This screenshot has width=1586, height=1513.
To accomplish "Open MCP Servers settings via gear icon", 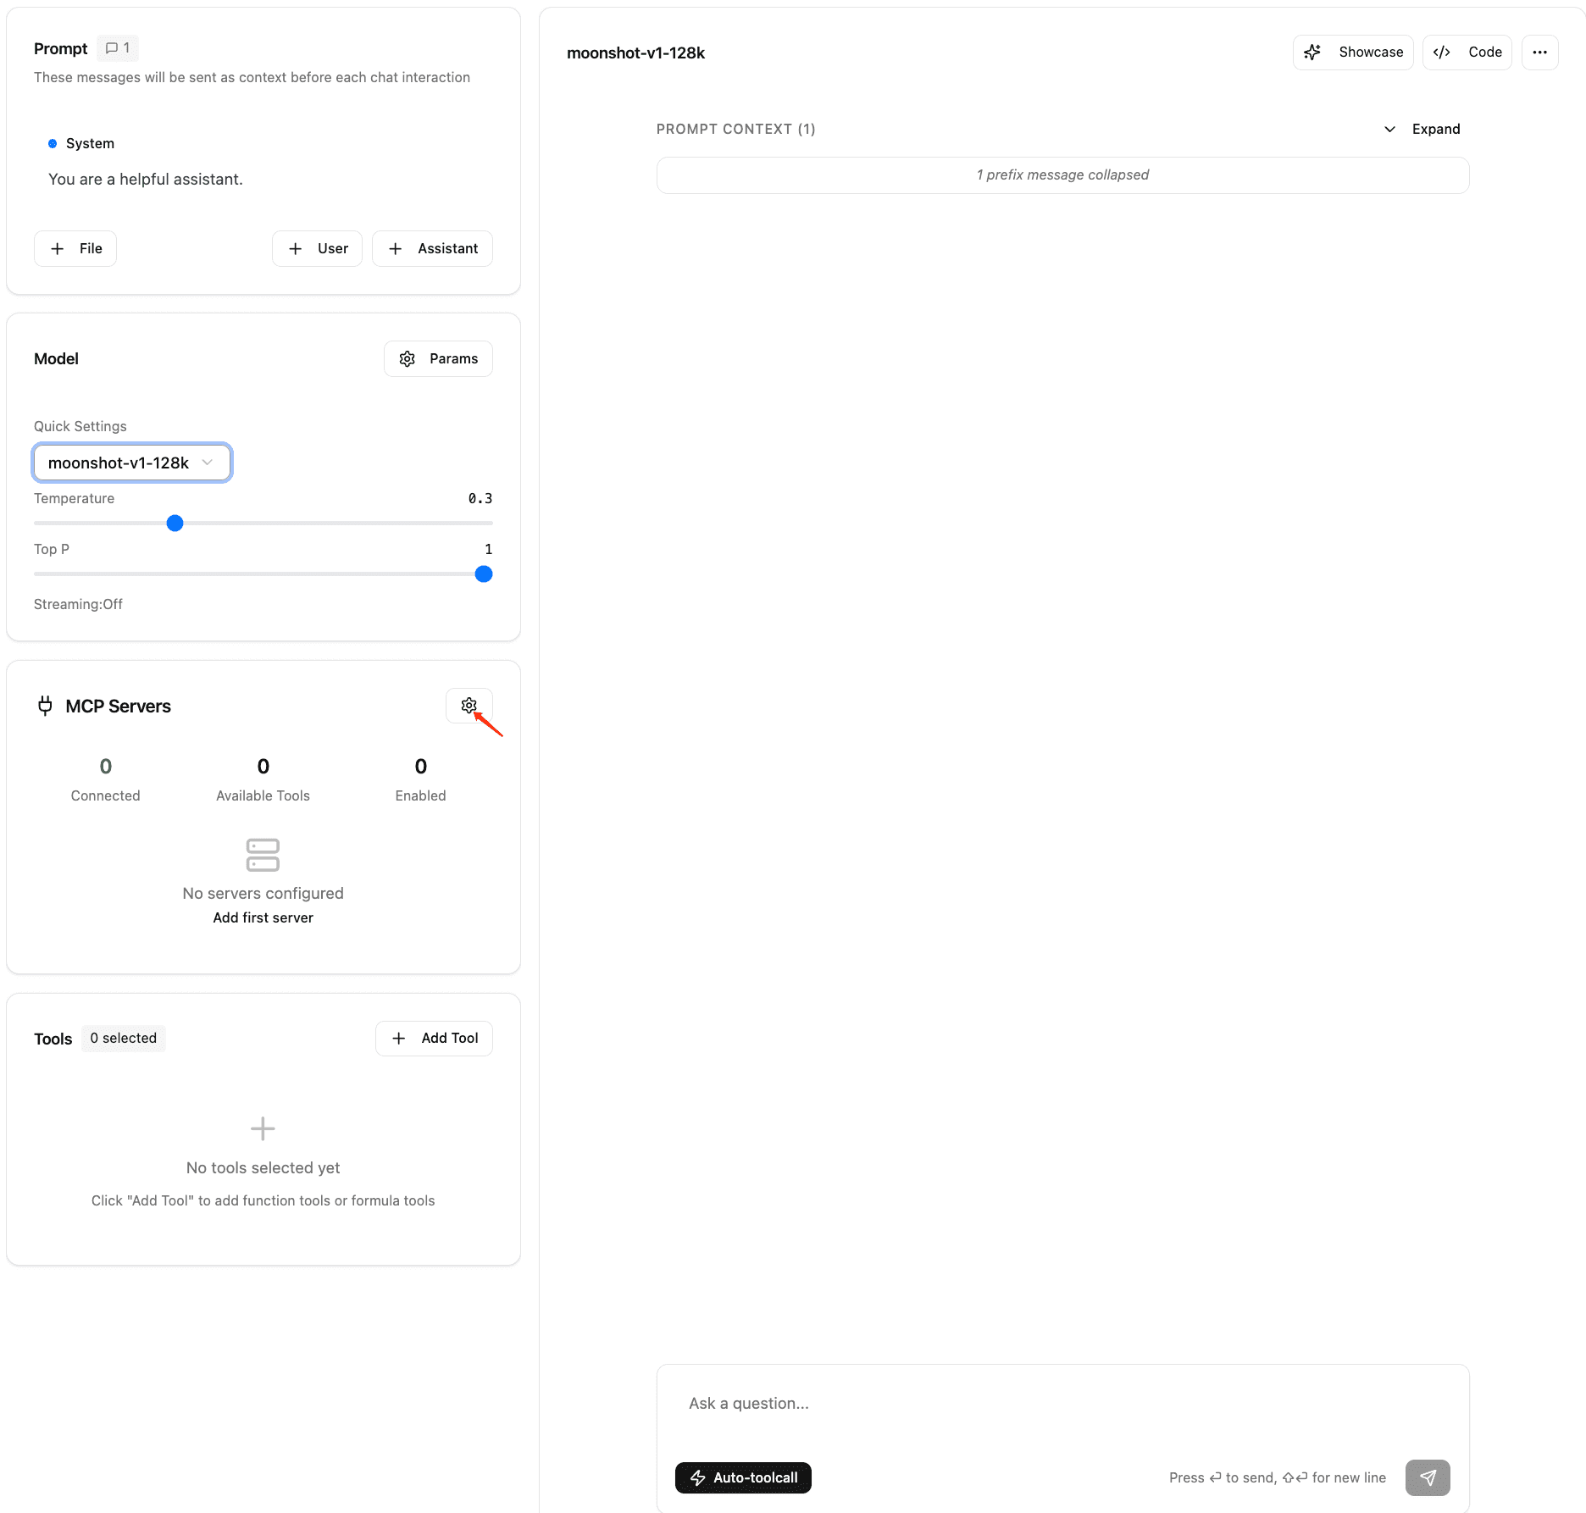I will (x=469, y=705).
